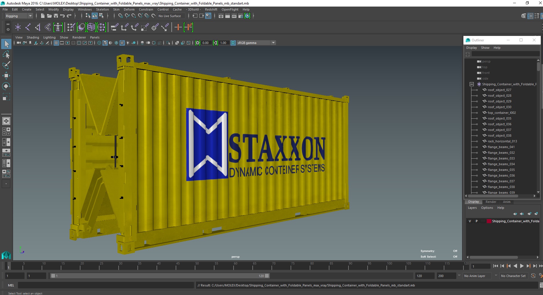543x295 pixels.
Task: Collapse Shipping_Container group in Outliner
Action: 472,84
